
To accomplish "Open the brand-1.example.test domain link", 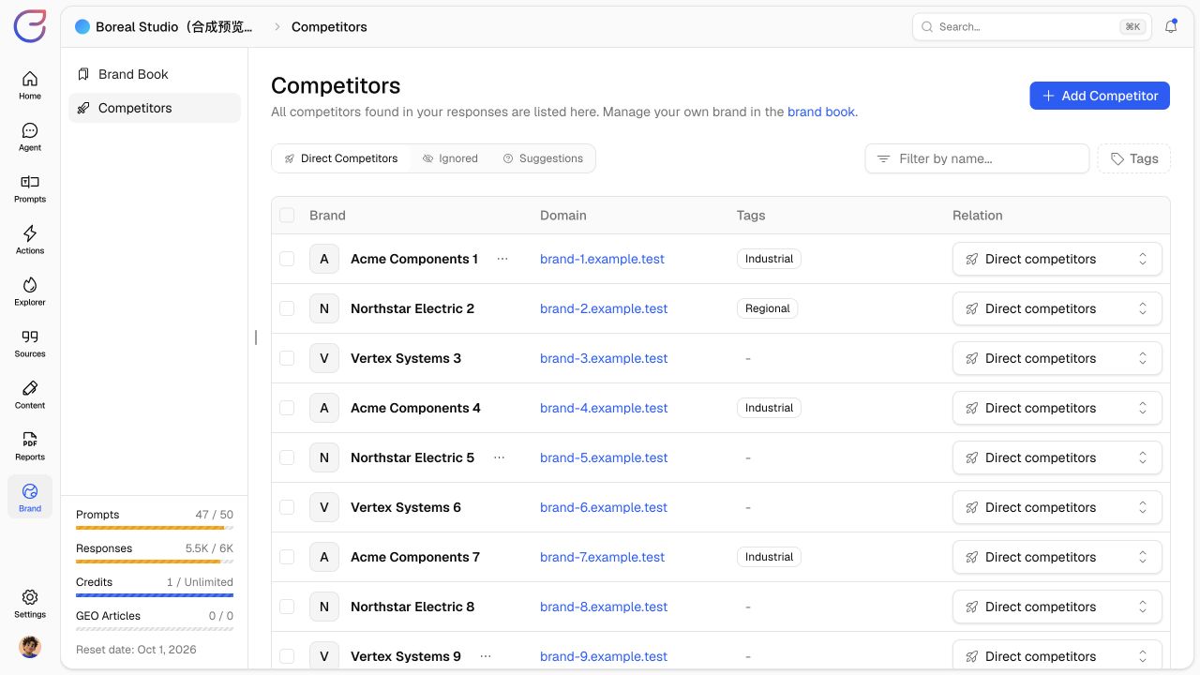I will tap(602, 259).
